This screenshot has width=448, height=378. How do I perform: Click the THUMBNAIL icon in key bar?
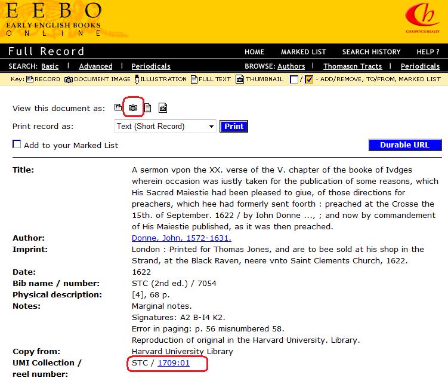(240, 79)
